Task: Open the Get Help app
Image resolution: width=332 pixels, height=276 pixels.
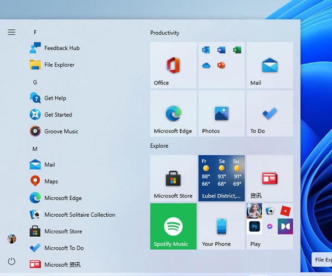Action: [x=55, y=98]
